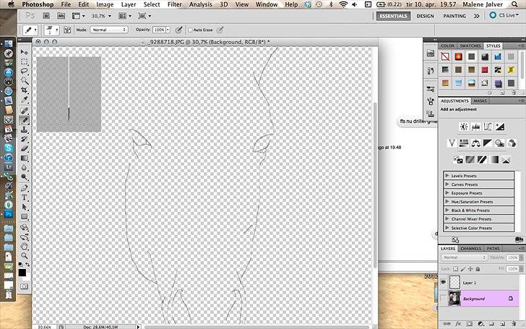Enable the Auto Erase checkbox

click(x=191, y=30)
